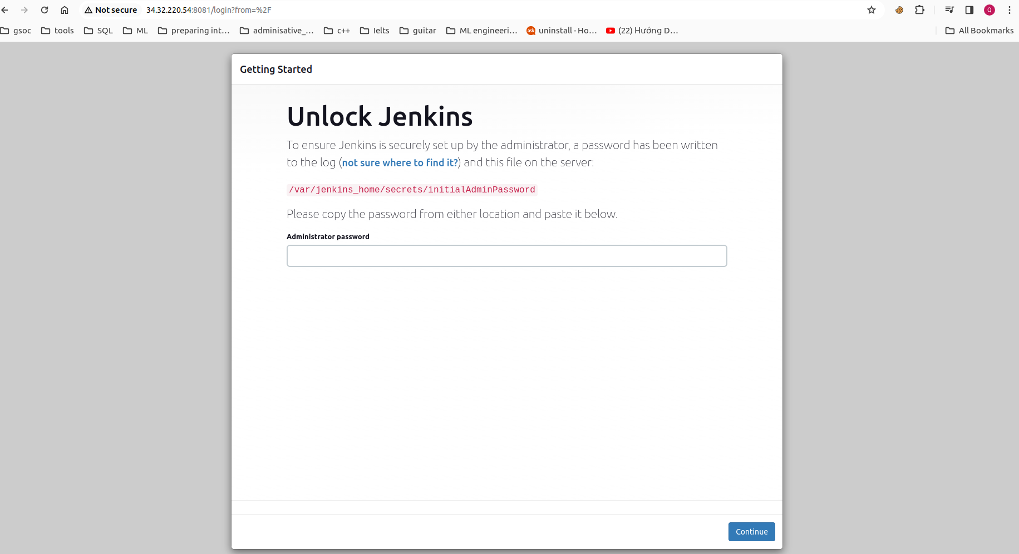The height and width of the screenshot is (554, 1019).
Task: Toggle the browser side panel
Action: [969, 10]
